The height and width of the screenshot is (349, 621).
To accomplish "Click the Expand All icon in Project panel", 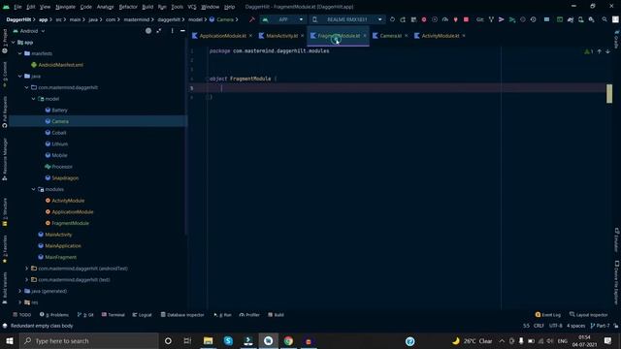I will (x=159, y=31).
